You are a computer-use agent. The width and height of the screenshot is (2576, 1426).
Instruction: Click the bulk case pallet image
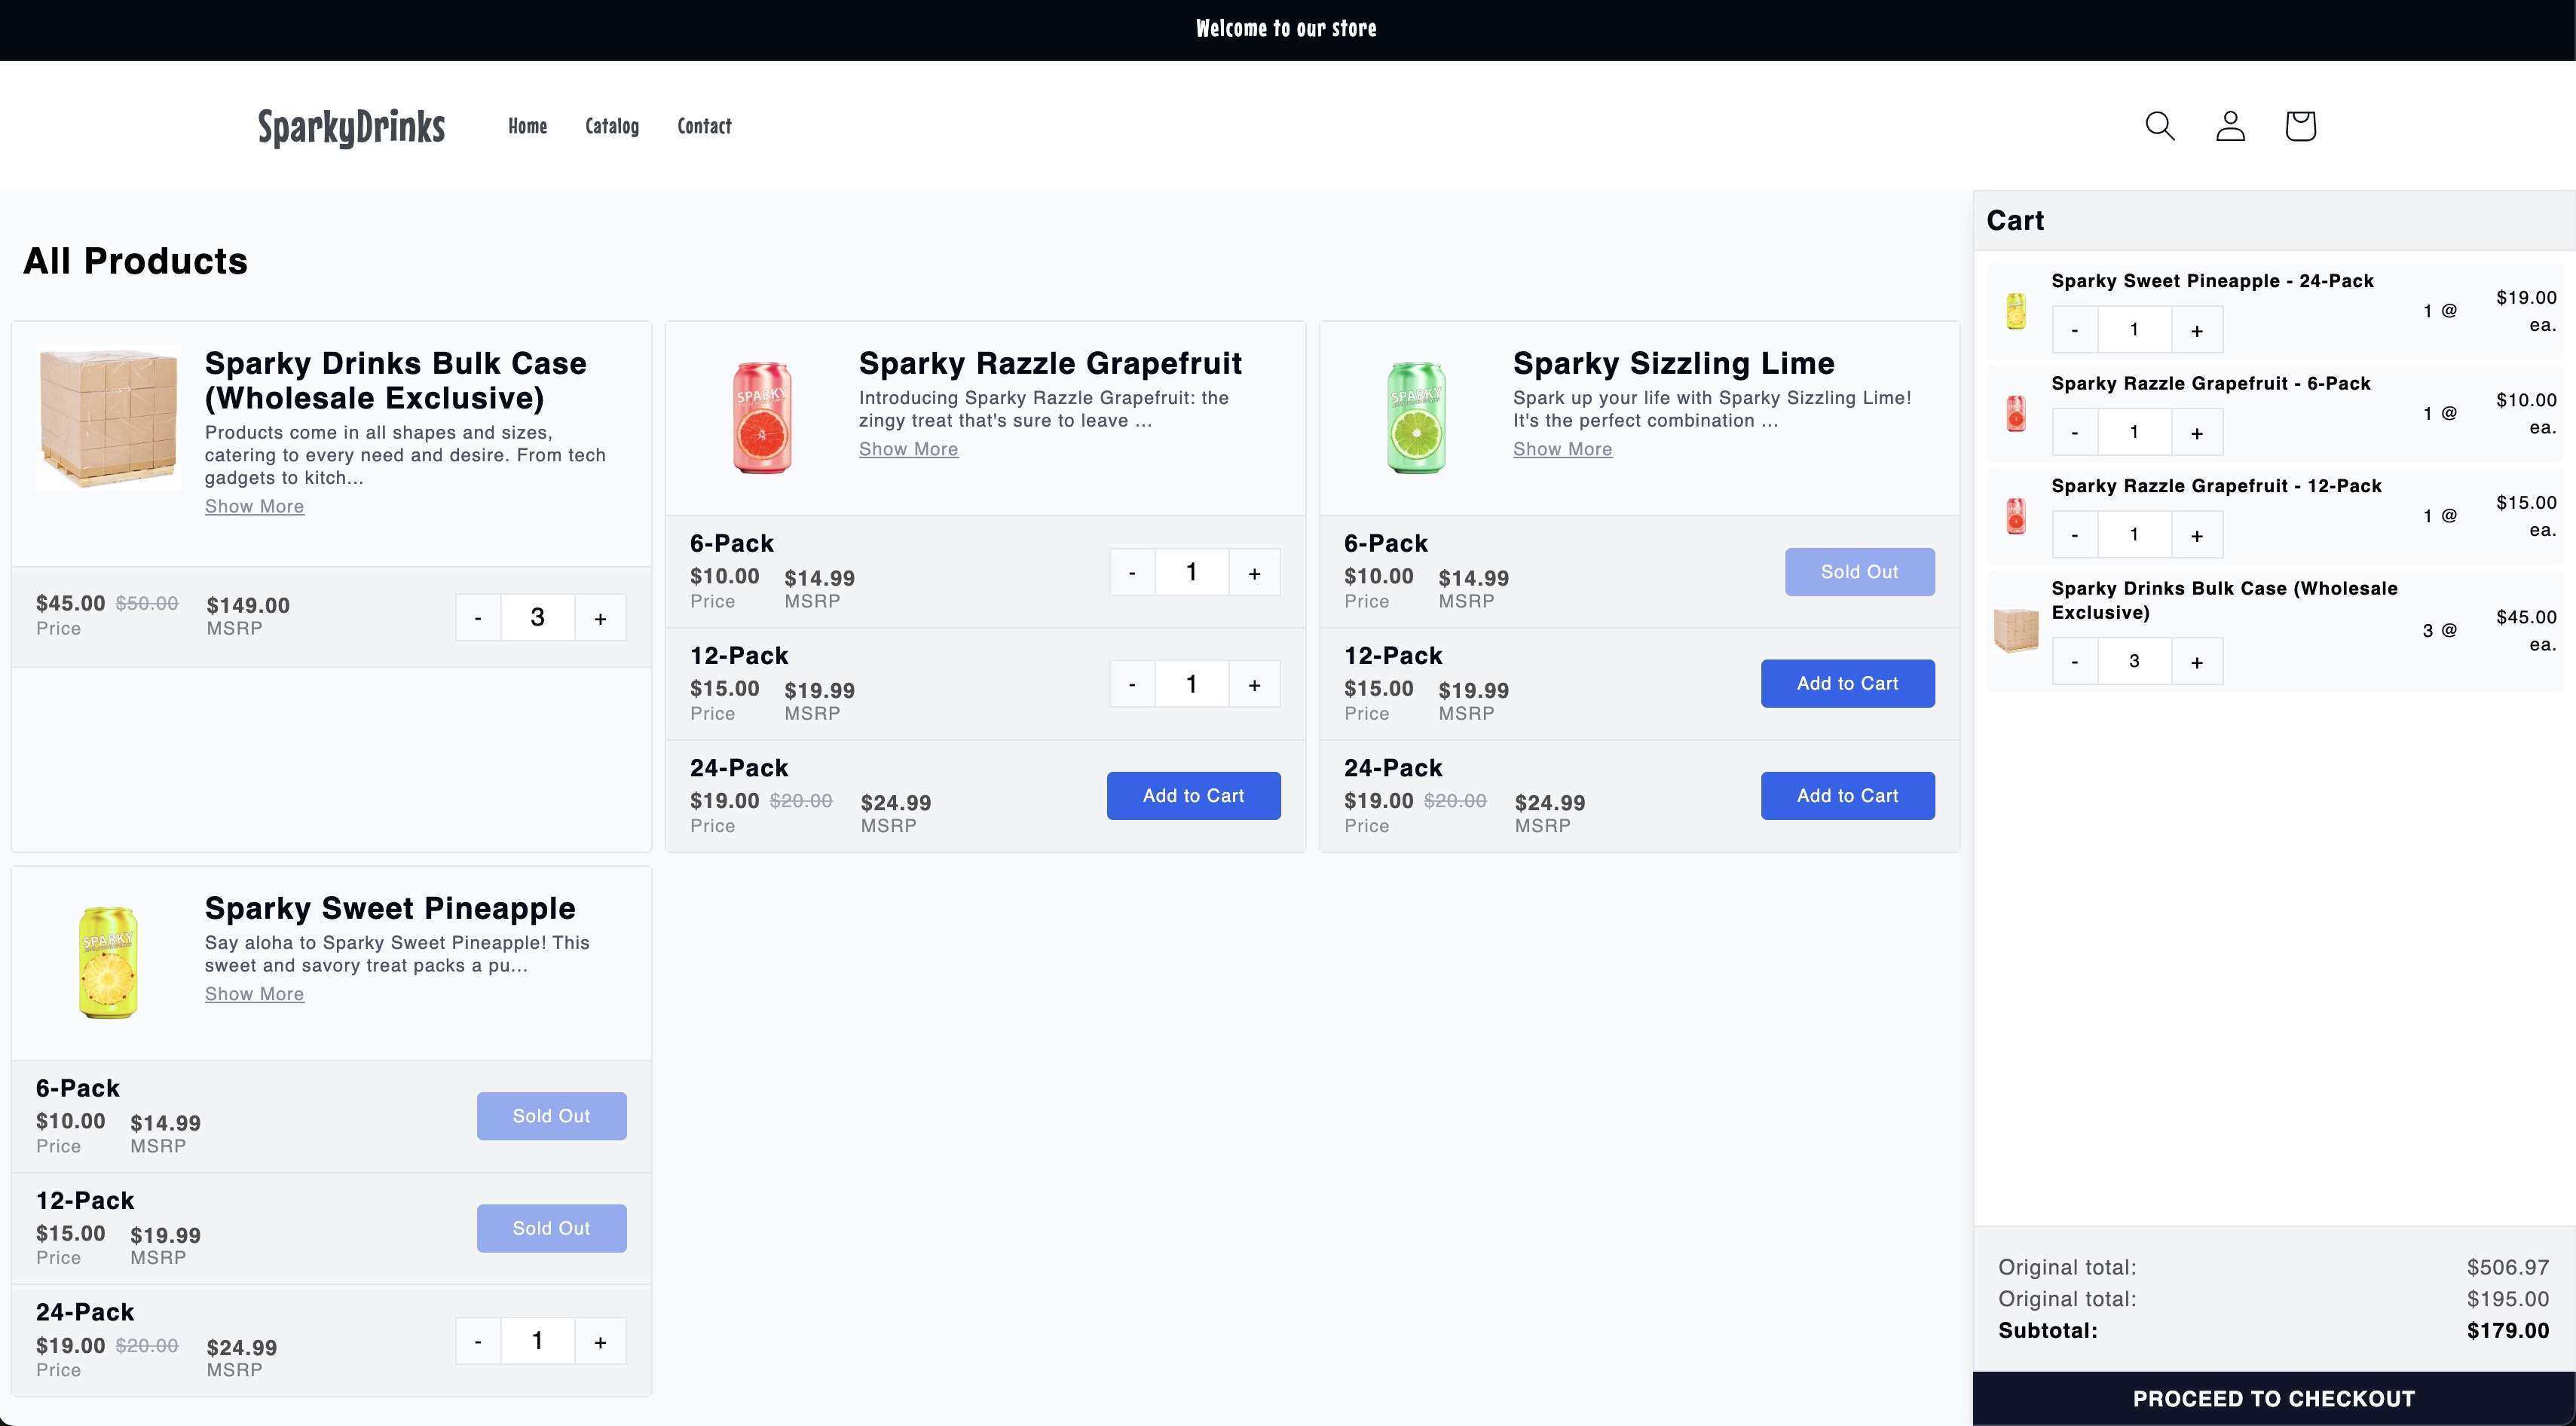[107, 417]
